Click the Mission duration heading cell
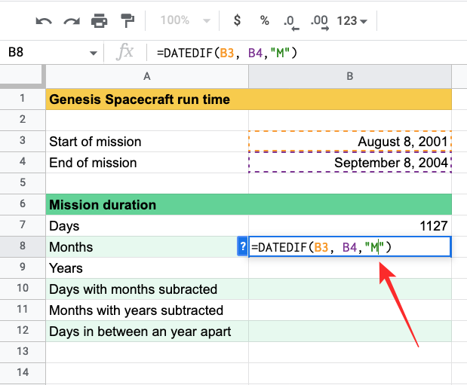The image size is (467, 385). [146, 204]
